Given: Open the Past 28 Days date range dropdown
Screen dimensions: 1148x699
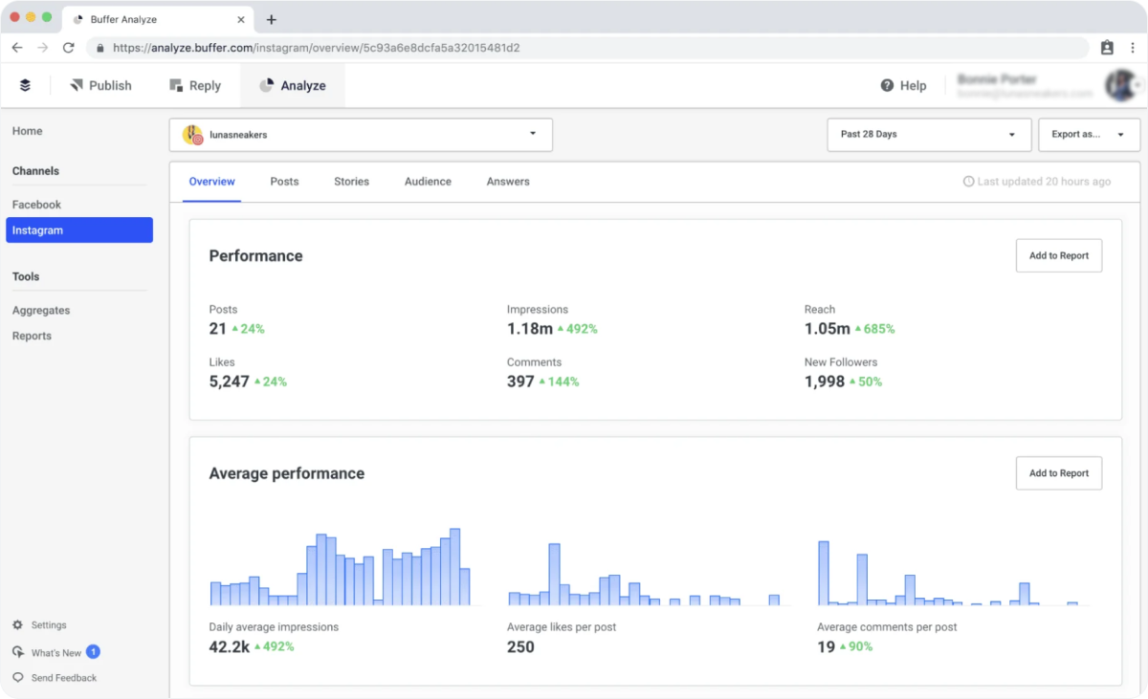Looking at the screenshot, I should click(x=929, y=135).
